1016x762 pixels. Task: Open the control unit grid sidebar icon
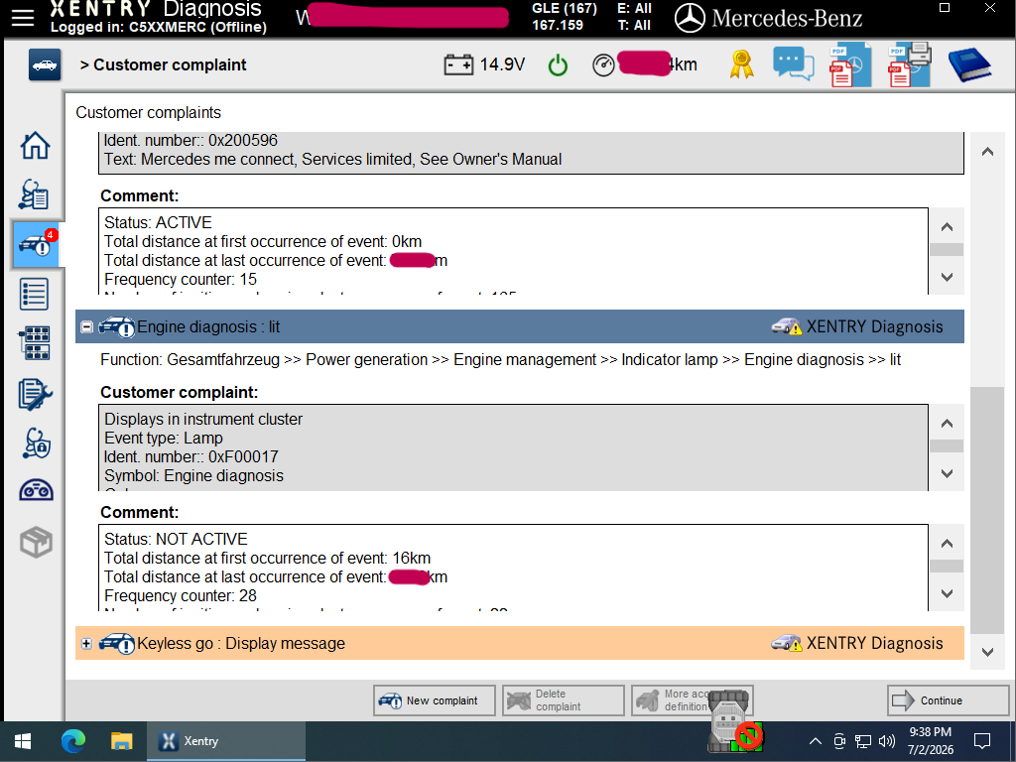click(x=35, y=343)
